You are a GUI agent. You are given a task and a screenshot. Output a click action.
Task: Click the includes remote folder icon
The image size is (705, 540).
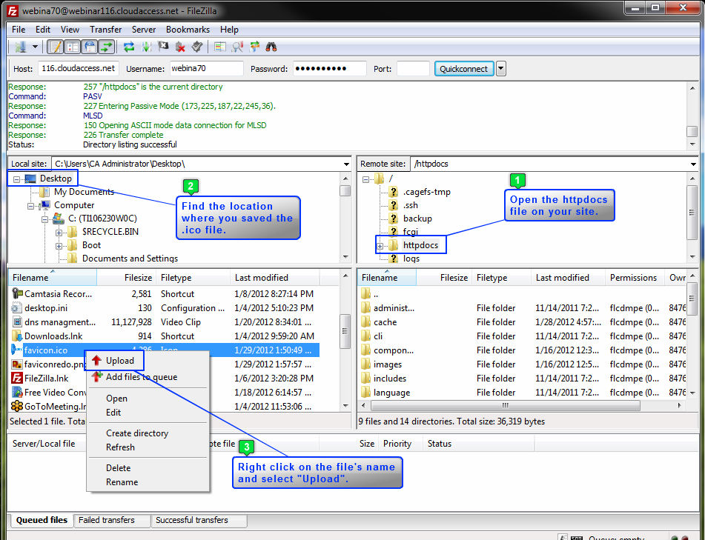point(366,379)
